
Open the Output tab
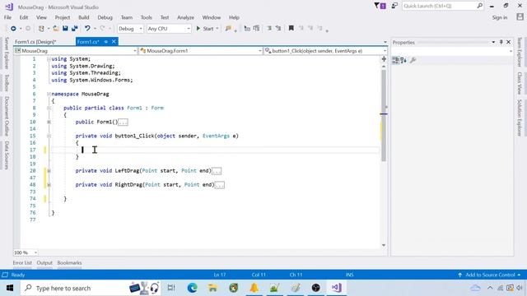[44, 263]
